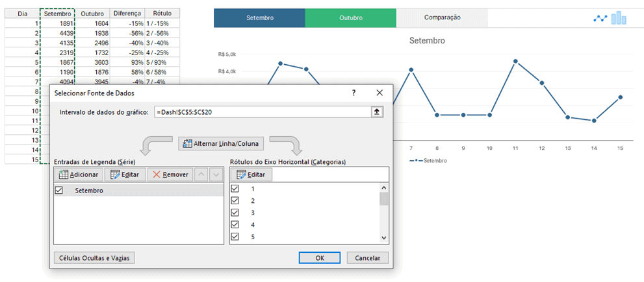Uncheck category 1 checkbox
The image size is (644, 282).
coord(235,189)
